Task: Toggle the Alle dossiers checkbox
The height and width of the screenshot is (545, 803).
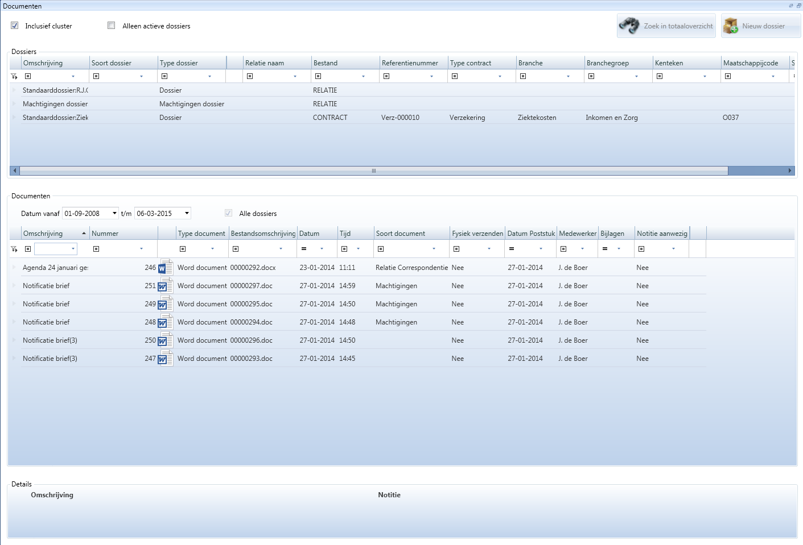Action: [x=228, y=213]
